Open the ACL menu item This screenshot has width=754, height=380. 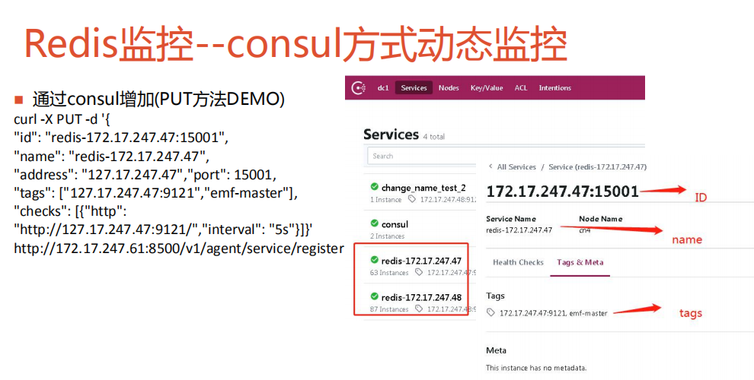[521, 88]
